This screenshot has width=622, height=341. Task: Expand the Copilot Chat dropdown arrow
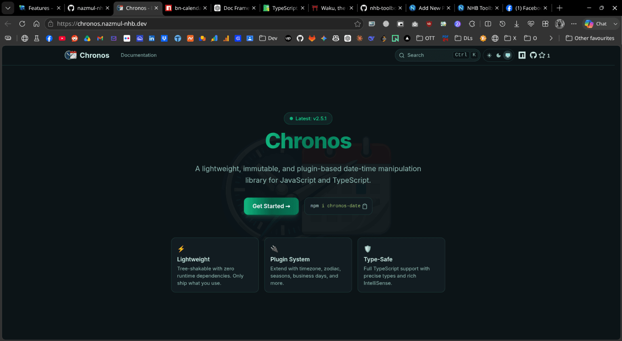615,24
